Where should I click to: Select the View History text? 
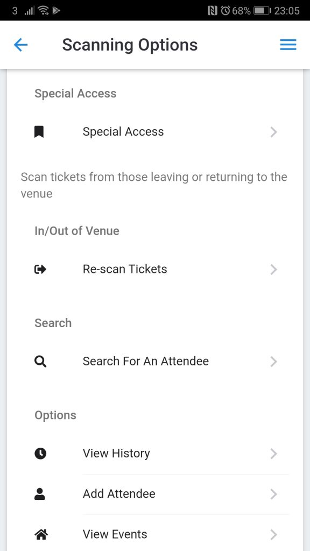(x=116, y=453)
